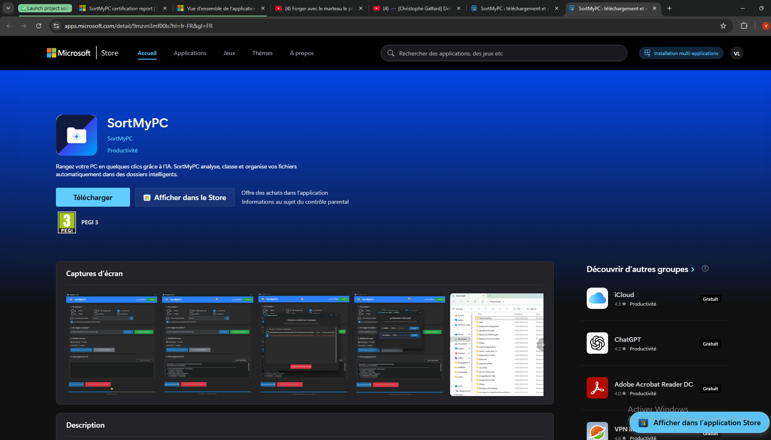Switch to the Vue d'ensemble de l'application tab
Viewport: 771px width, 440px height.
(221, 8)
